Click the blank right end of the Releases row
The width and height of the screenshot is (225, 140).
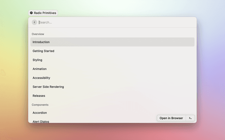[158, 96]
